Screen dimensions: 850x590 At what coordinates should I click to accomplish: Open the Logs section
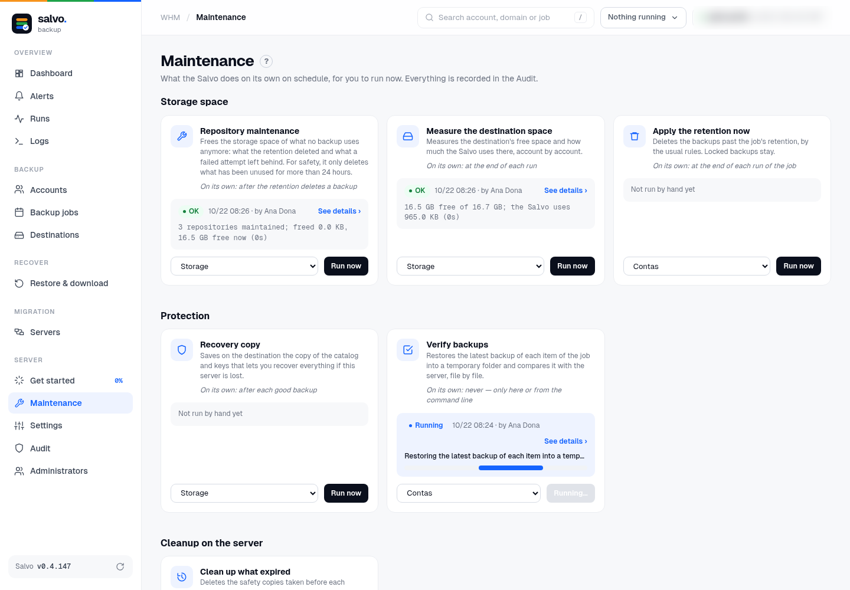(x=70, y=141)
